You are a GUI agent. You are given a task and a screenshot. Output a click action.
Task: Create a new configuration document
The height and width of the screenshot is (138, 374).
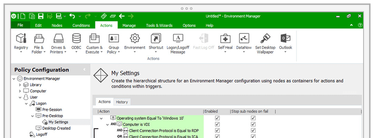point(23,16)
